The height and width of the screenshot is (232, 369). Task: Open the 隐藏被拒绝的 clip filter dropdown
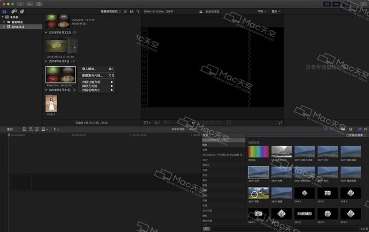pos(110,12)
